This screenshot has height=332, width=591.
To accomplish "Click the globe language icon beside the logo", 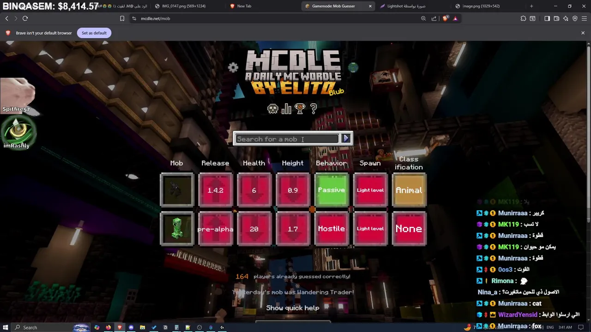I will pyautogui.click(x=353, y=68).
